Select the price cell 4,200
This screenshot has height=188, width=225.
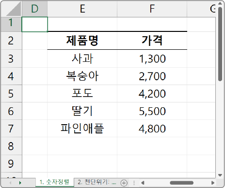click(152, 94)
